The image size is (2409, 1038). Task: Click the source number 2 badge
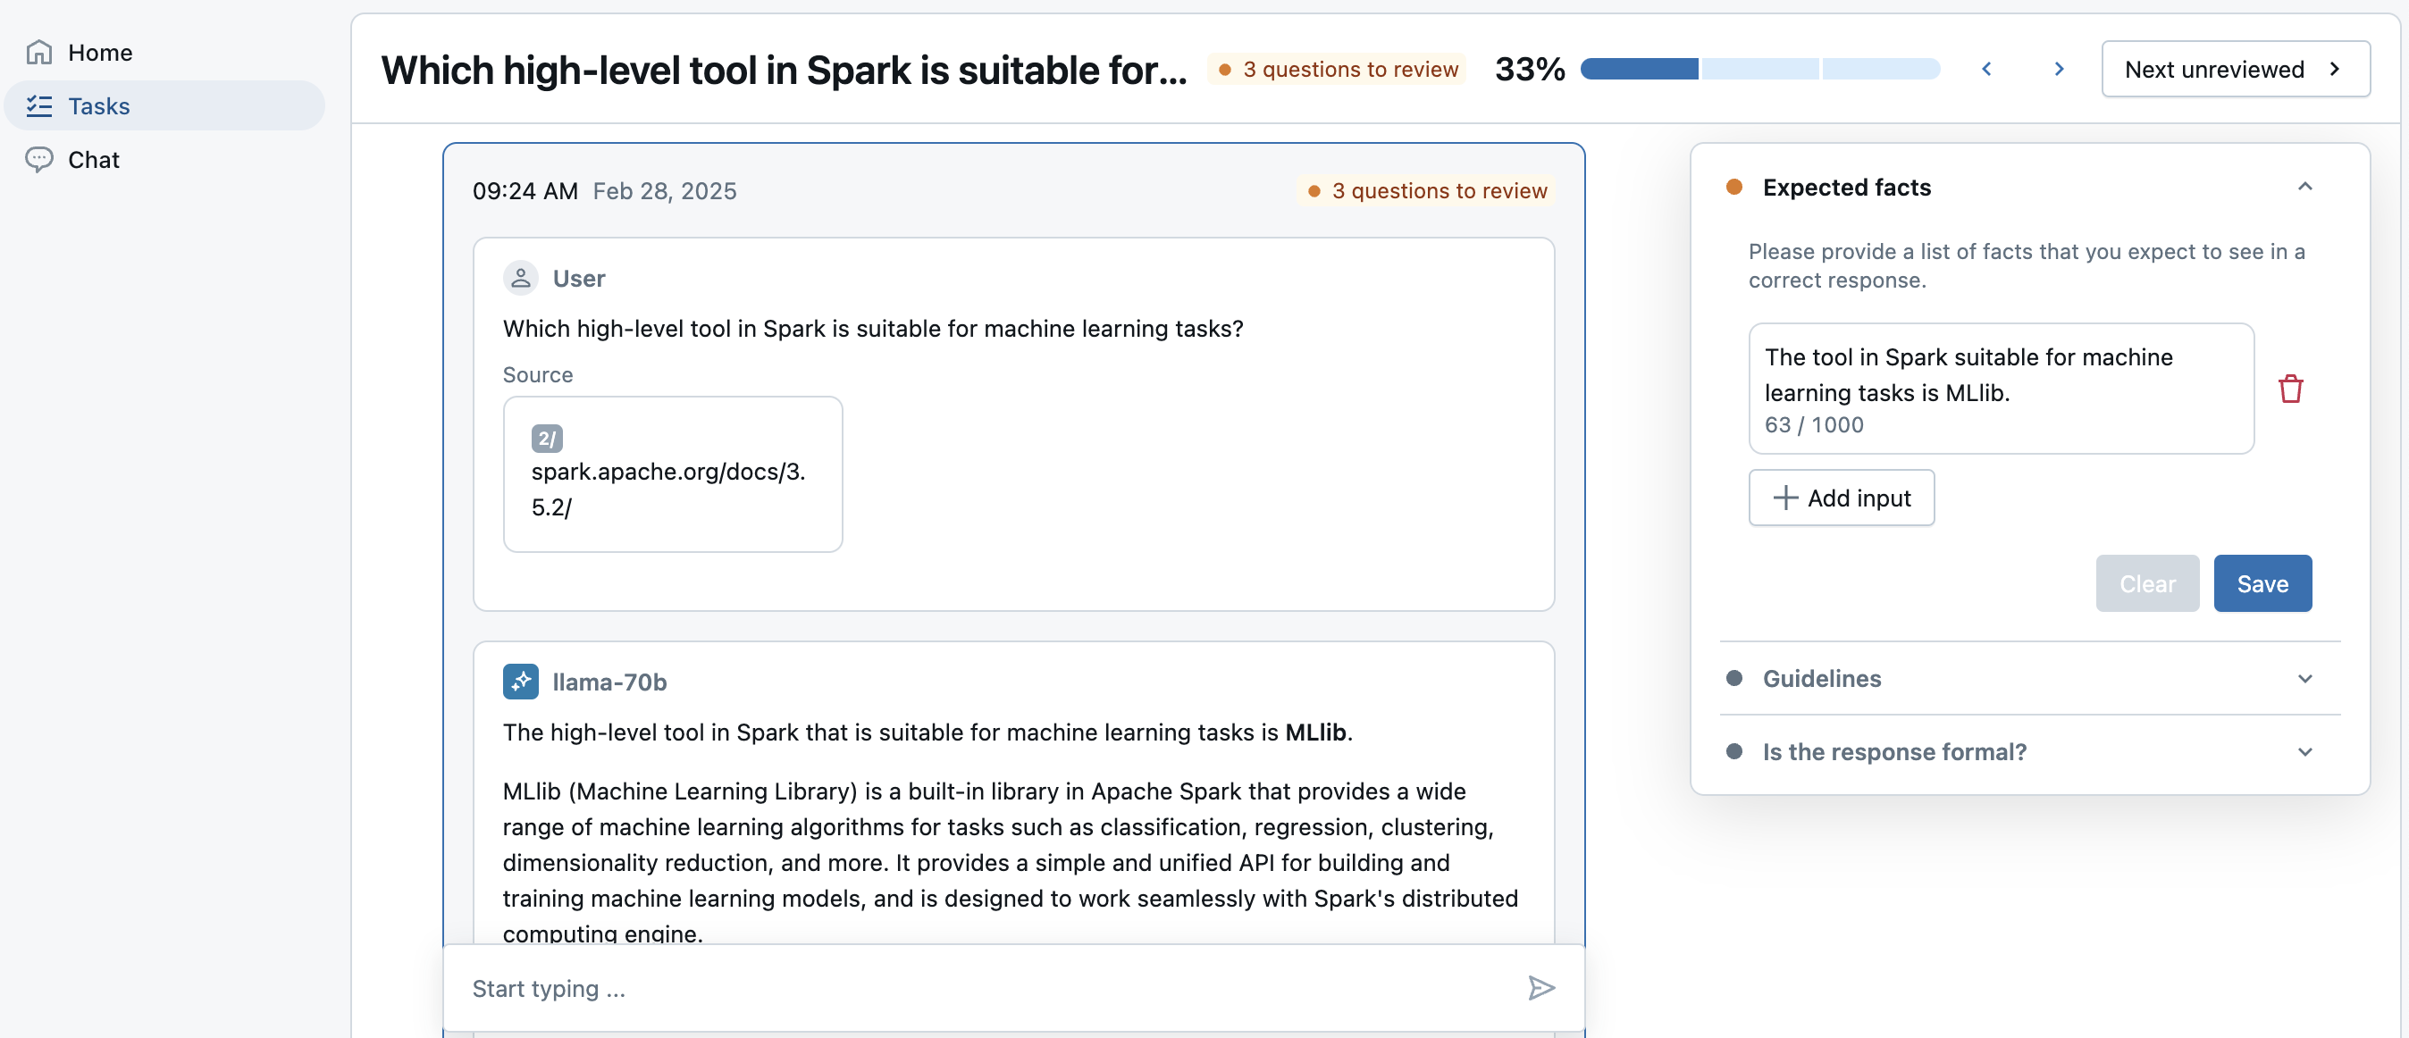click(547, 438)
